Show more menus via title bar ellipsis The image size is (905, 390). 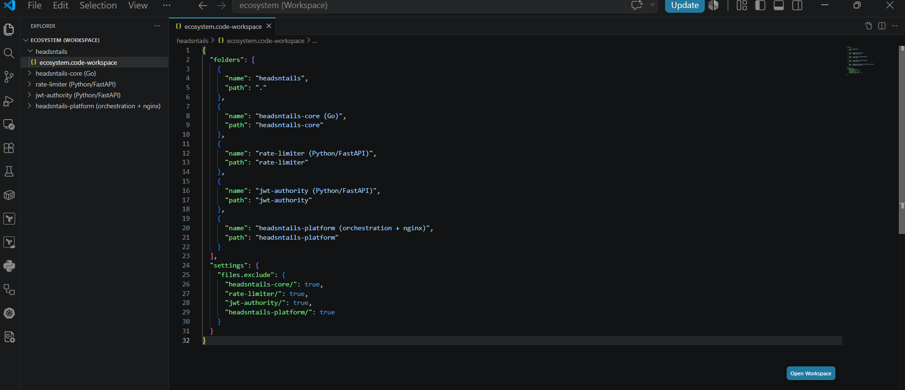pyautogui.click(x=167, y=6)
